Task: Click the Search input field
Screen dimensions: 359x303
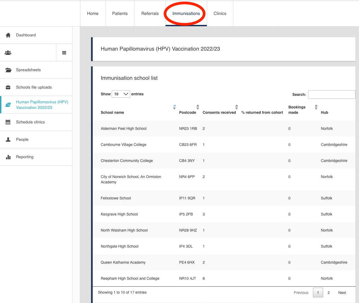Action: 331,94
